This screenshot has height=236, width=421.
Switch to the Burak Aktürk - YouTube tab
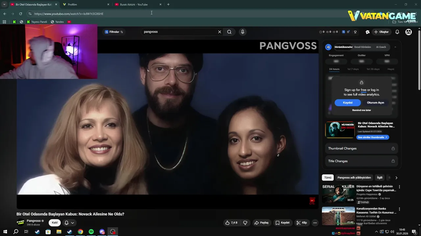[x=138, y=5]
